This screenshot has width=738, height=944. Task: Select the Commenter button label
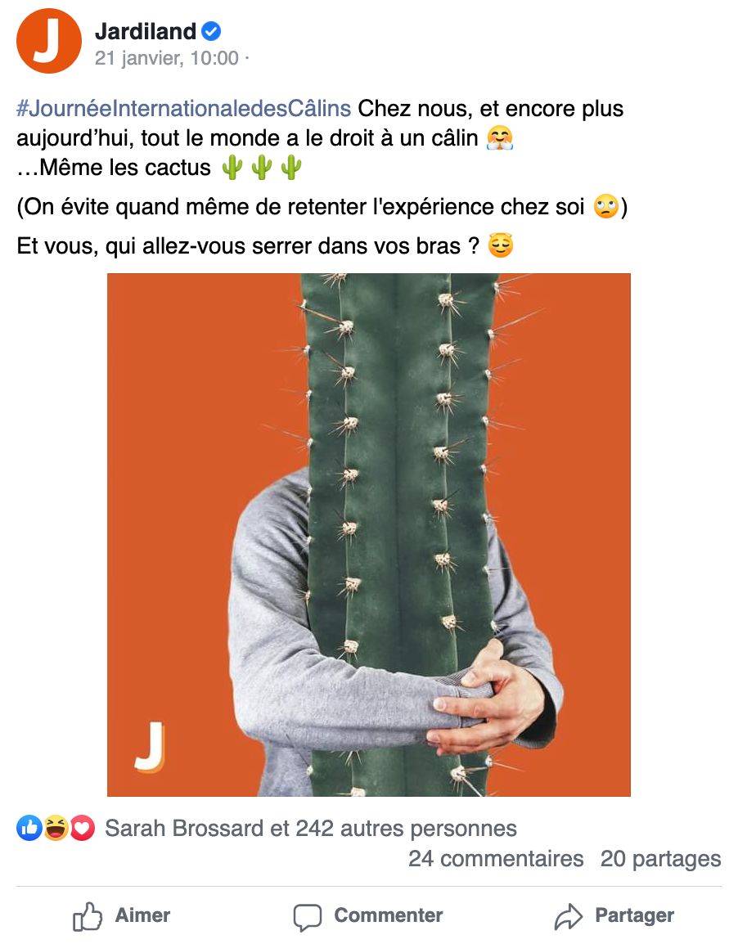click(389, 915)
